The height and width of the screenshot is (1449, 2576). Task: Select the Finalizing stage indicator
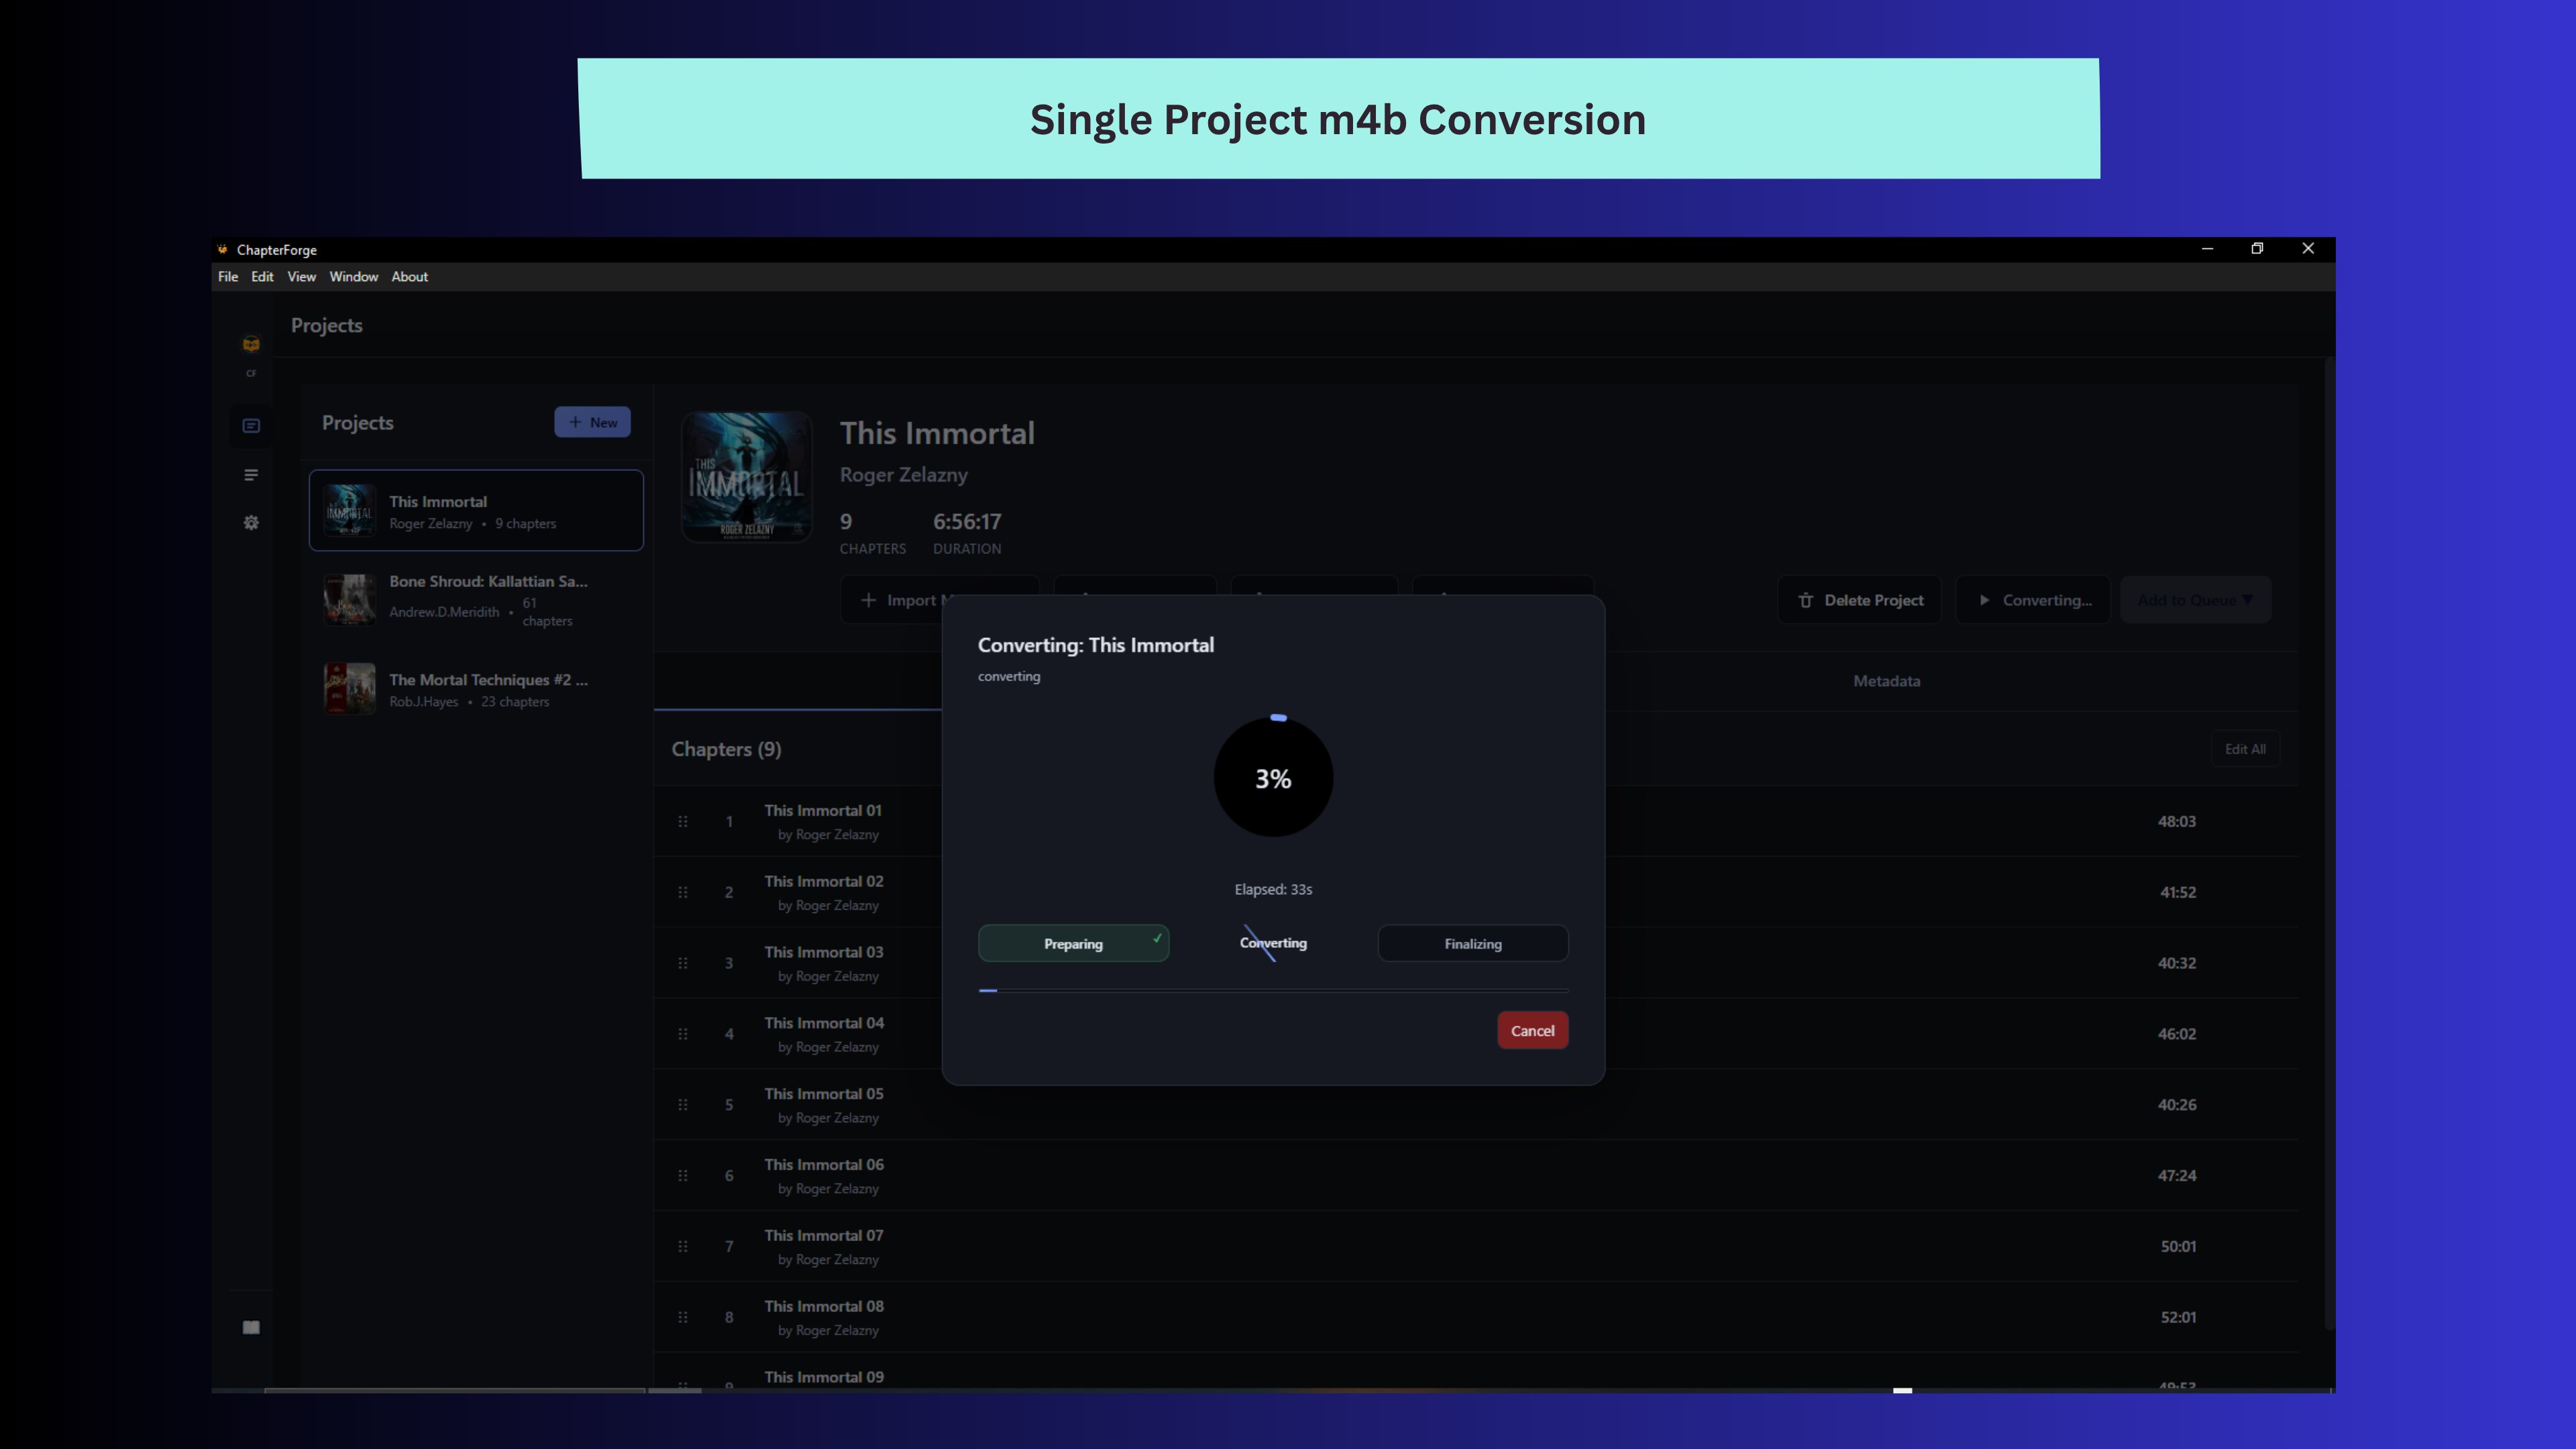point(1472,943)
